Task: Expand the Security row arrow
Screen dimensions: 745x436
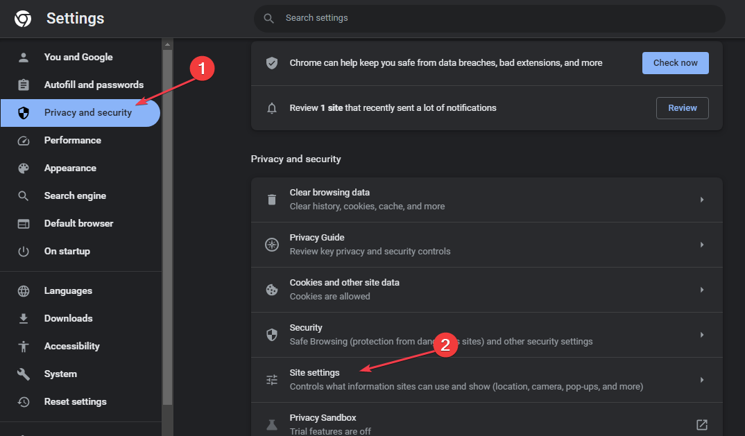Action: (x=702, y=335)
